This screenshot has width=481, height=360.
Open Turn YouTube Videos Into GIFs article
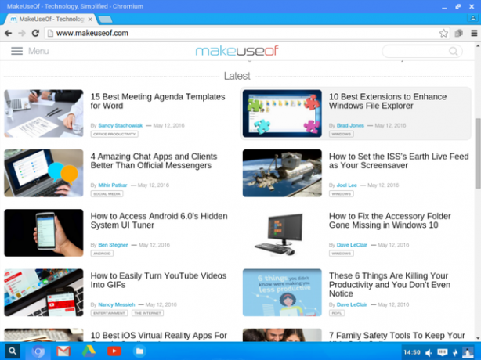point(158,280)
